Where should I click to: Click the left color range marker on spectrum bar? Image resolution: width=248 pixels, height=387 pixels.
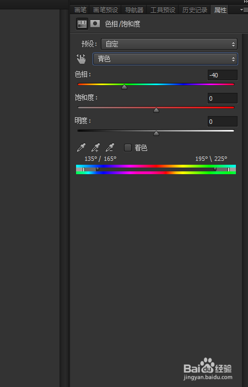pyautogui.click(x=84, y=169)
